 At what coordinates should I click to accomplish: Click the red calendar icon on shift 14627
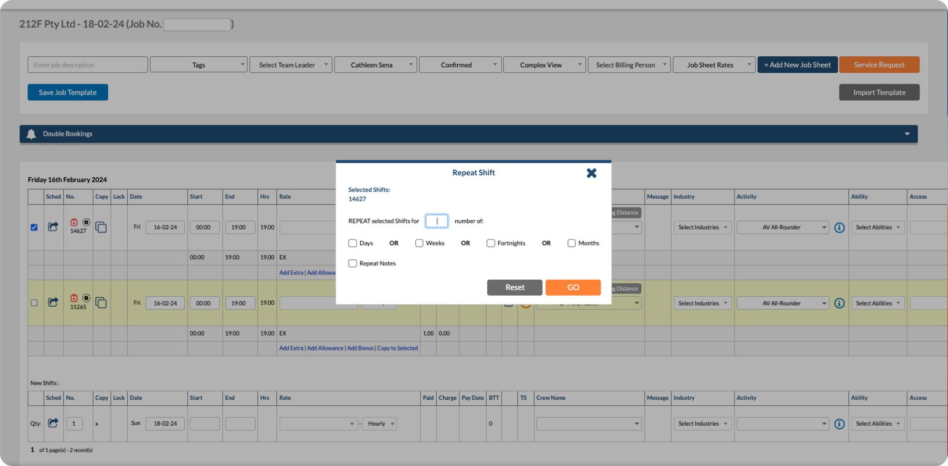[74, 223]
